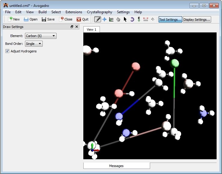Toggle the Adjust Hydrogens checkbox
Screen dimensions: 222x174
click(7, 51)
